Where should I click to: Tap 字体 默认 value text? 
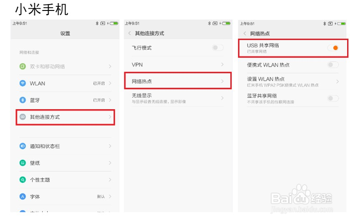[101, 197]
